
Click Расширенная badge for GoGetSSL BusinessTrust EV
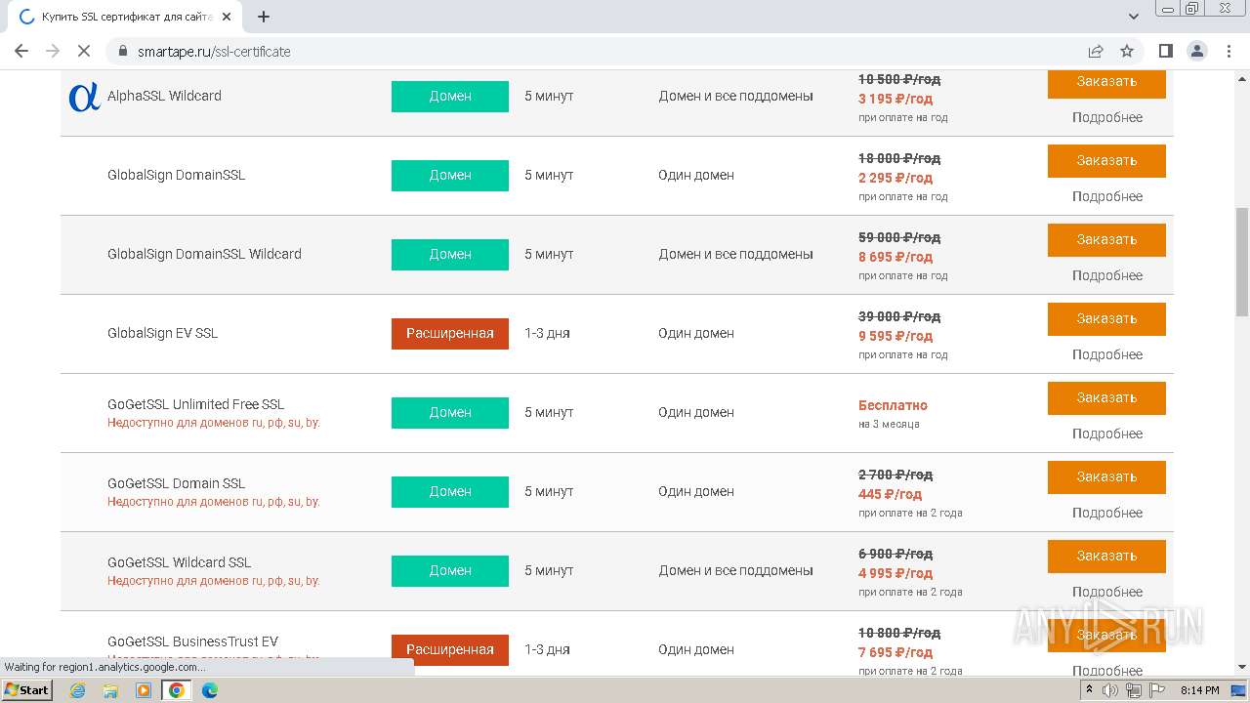click(x=450, y=650)
